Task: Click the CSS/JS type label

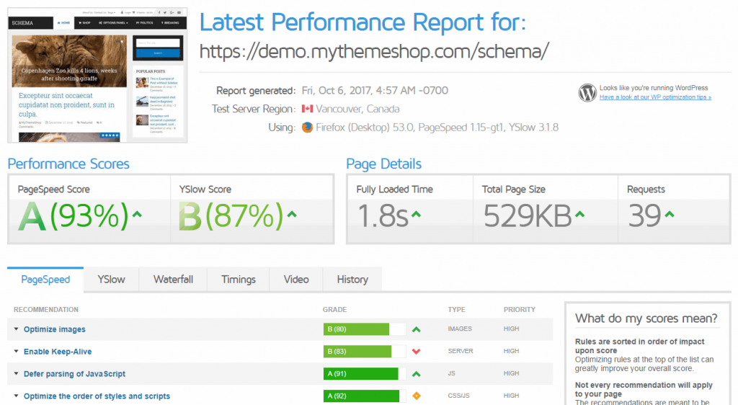Action: (459, 396)
